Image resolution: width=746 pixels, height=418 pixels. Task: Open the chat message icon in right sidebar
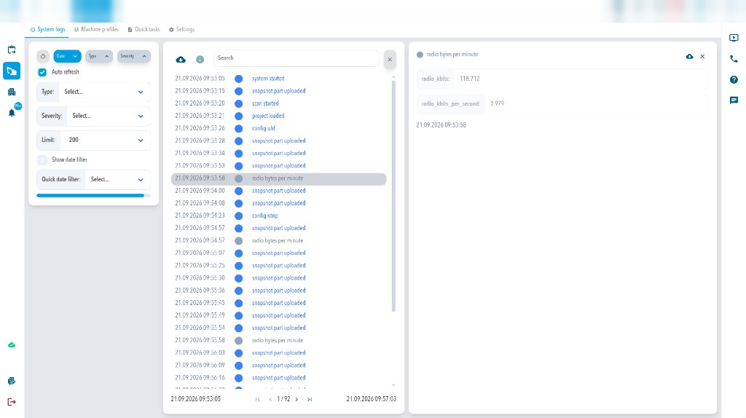734,100
